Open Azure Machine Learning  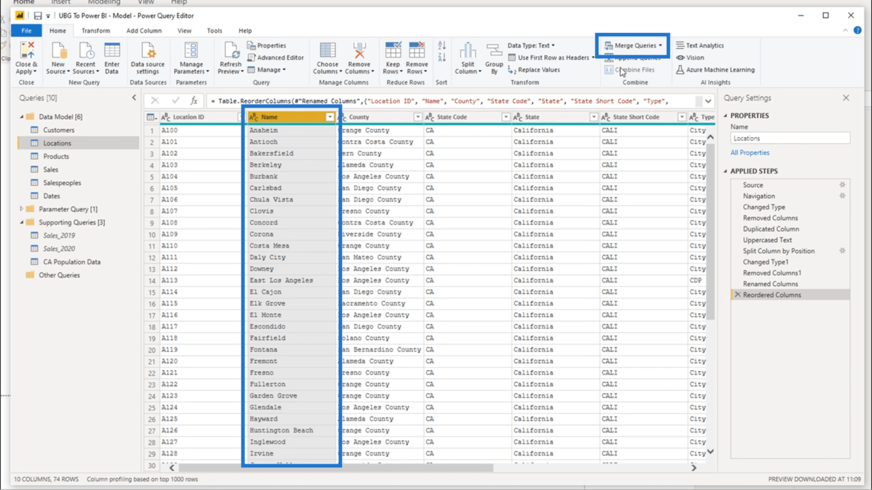click(x=715, y=69)
